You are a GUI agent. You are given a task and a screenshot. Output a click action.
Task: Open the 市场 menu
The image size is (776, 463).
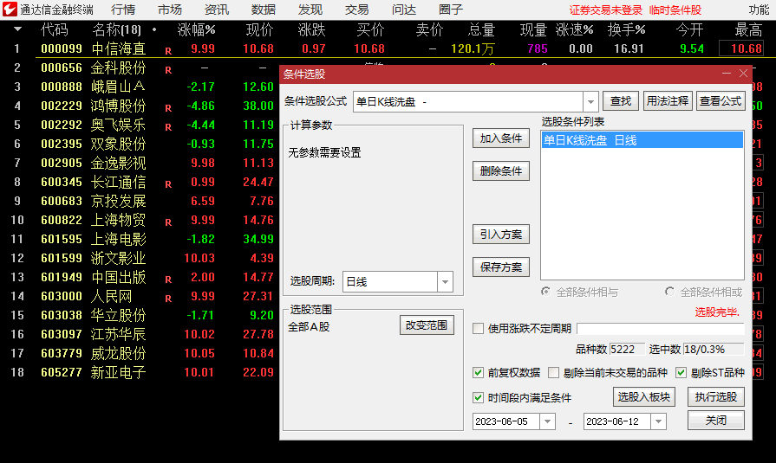click(x=170, y=10)
